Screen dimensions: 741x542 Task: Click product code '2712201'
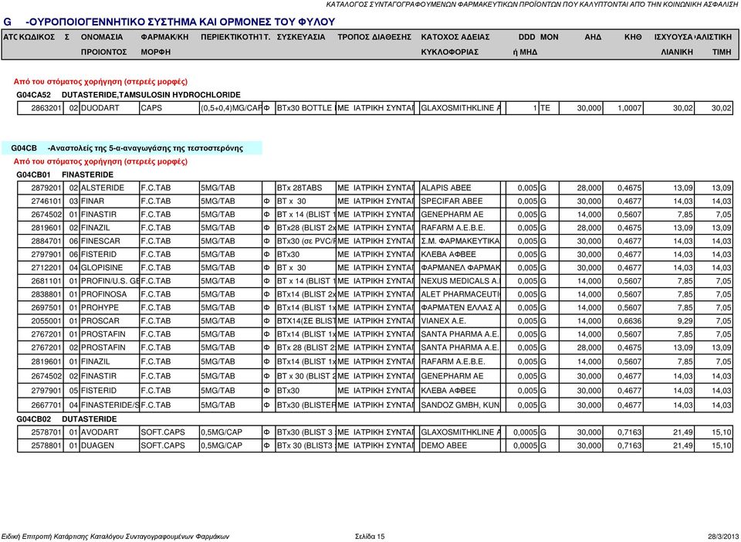(46, 267)
